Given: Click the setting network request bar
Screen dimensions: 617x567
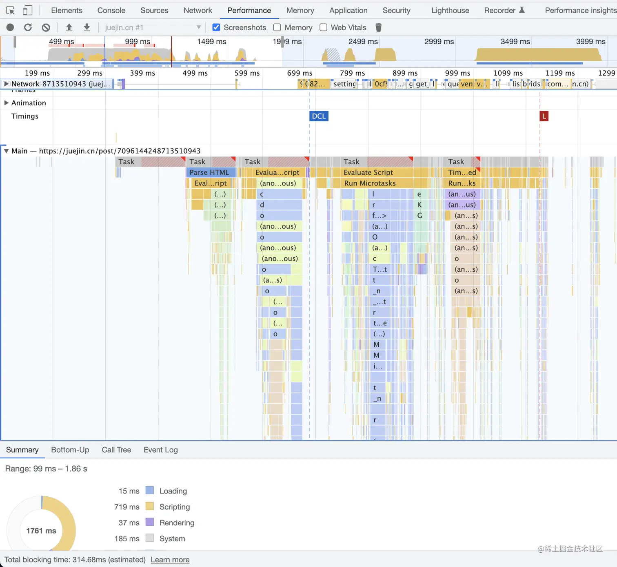Looking at the screenshot, I should (344, 84).
